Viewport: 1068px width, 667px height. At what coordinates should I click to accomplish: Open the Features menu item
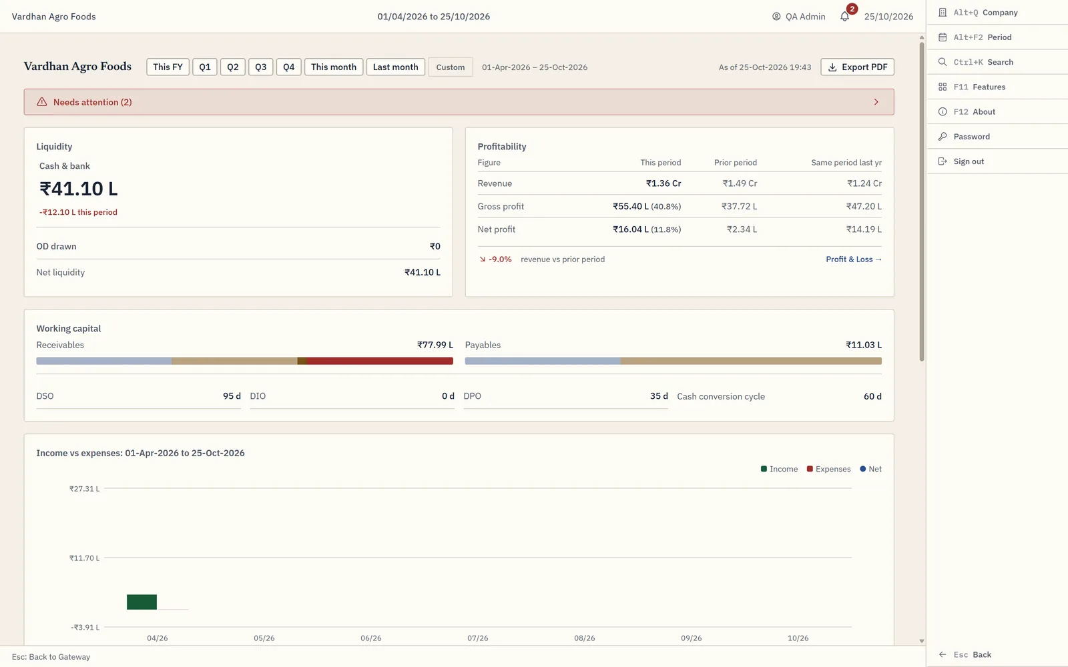click(x=997, y=87)
